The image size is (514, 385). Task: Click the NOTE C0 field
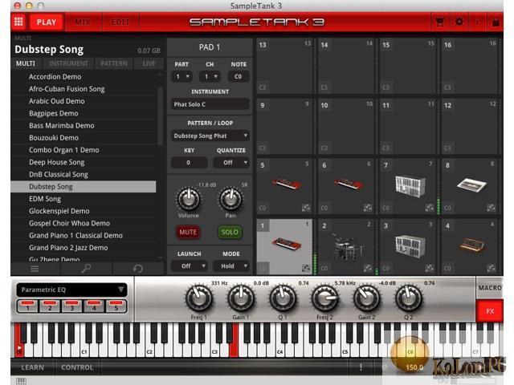[x=238, y=77]
